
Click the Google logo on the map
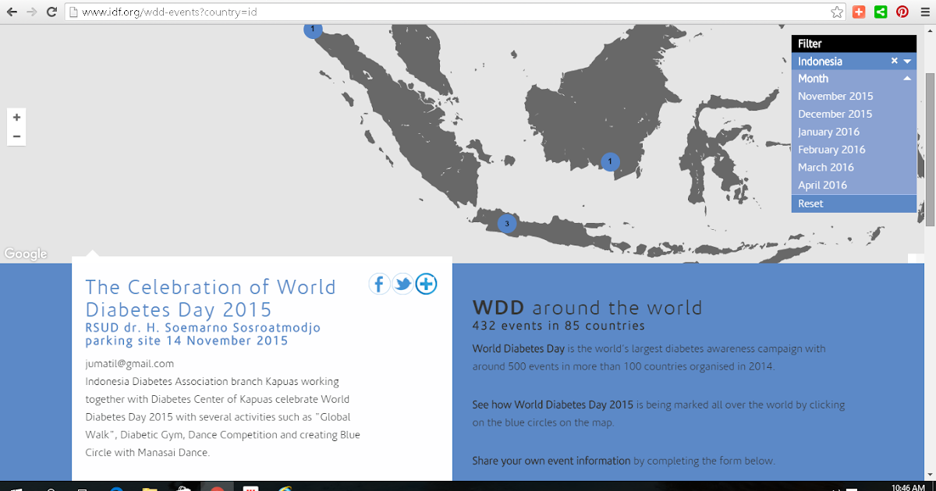pos(26,254)
